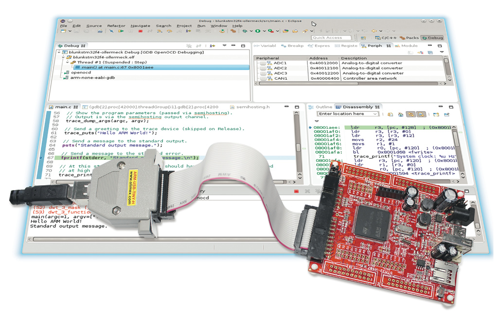Click the Step Into toolbar icon
Screen dimensions: 498x334
point(160,31)
